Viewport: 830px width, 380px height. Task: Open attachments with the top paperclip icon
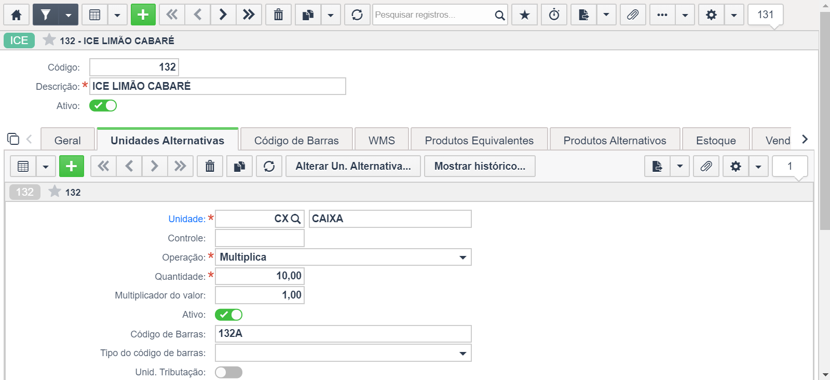point(633,15)
